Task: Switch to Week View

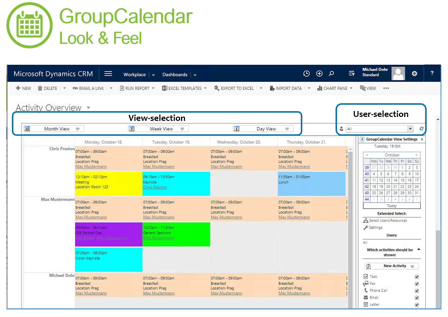Action: coord(158,129)
